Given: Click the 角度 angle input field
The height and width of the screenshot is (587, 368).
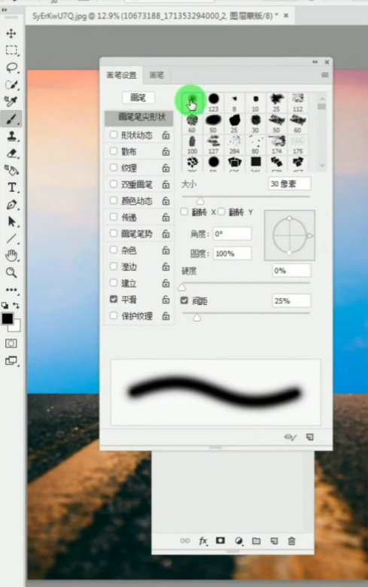Looking at the screenshot, I should pyautogui.click(x=232, y=234).
